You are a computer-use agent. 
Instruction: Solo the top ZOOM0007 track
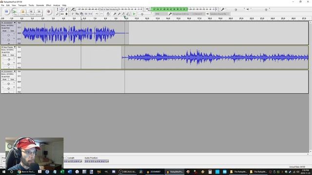[x=12, y=31]
